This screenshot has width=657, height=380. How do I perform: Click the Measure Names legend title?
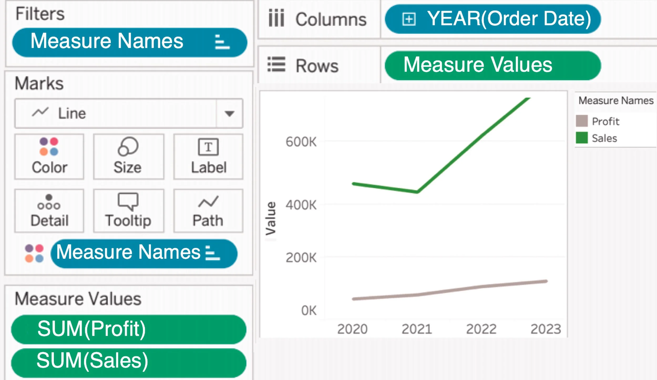click(616, 100)
